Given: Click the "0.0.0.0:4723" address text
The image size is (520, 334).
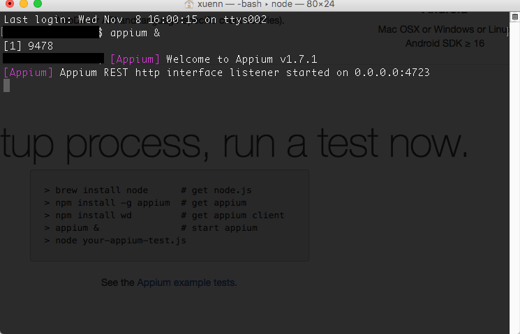Looking at the screenshot, I should point(392,73).
